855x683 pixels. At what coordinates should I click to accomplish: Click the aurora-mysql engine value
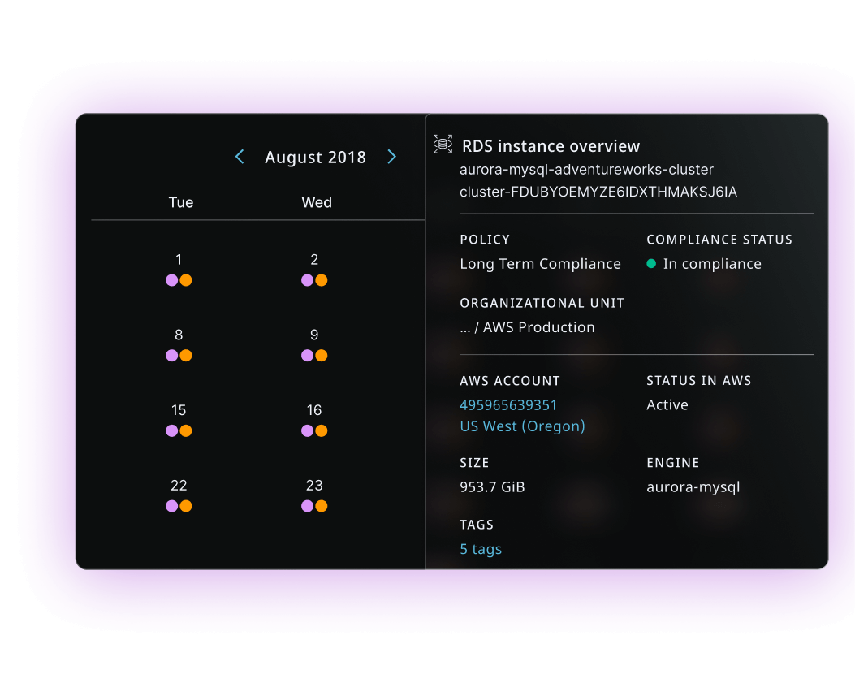pos(693,487)
